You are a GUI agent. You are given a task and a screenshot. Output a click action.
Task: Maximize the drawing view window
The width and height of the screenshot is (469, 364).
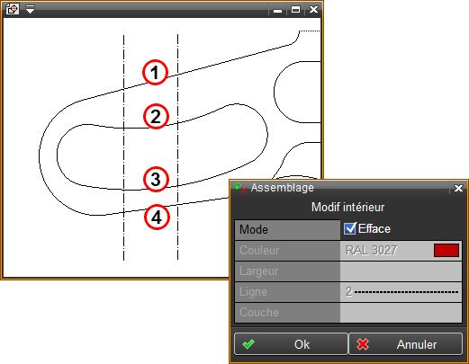(x=295, y=10)
